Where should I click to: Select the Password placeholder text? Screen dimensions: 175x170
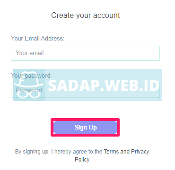[x=29, y=90]
